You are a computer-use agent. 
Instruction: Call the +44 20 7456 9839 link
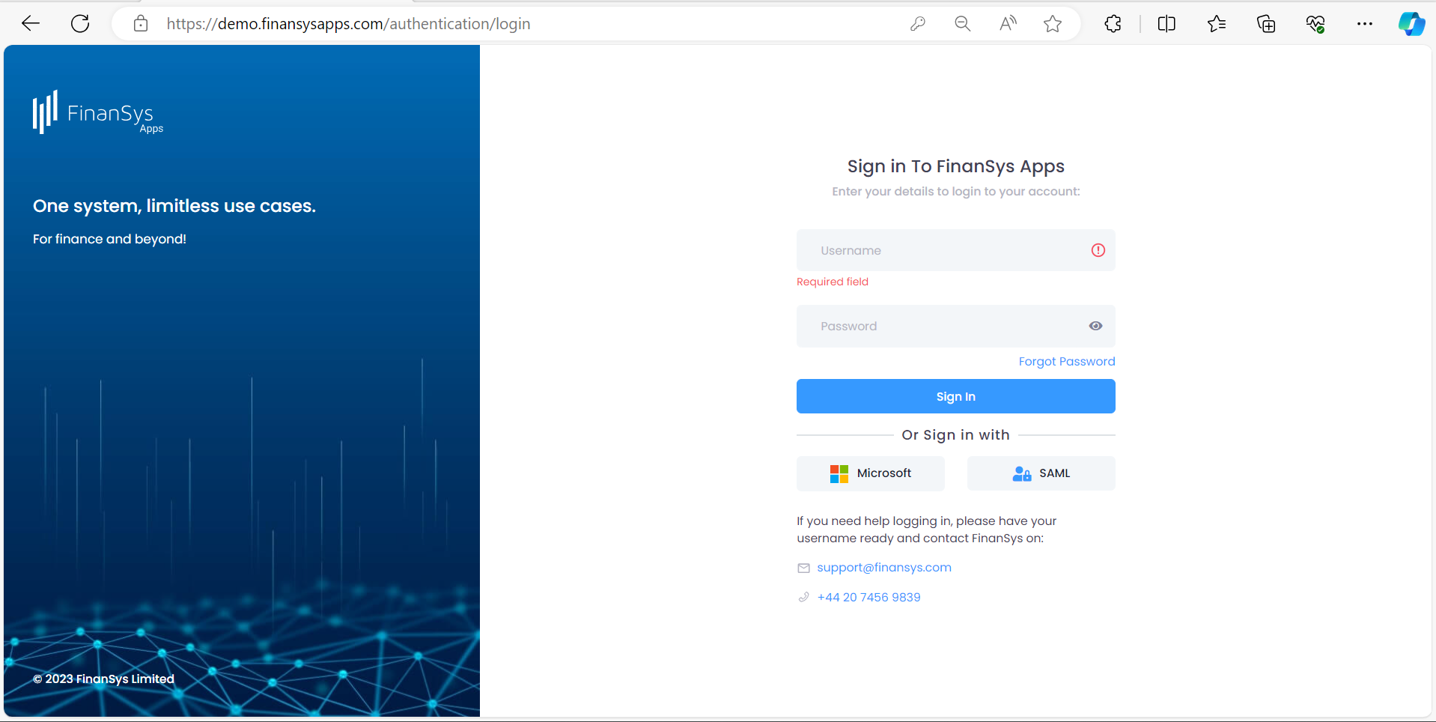coord(869,597)
